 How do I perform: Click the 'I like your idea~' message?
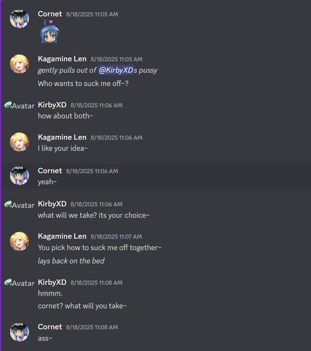(63, 148)
